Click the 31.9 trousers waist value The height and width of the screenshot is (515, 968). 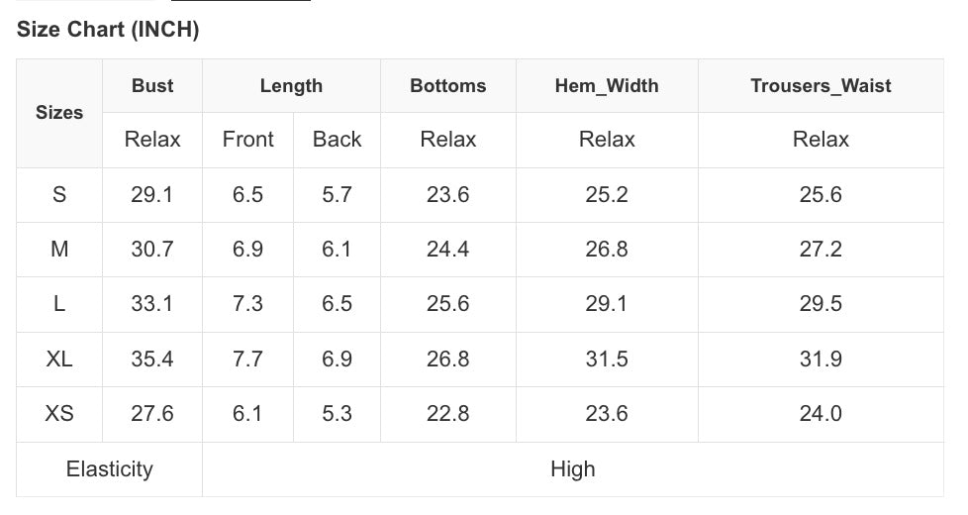pyautogui.click(x=821, y=359)
